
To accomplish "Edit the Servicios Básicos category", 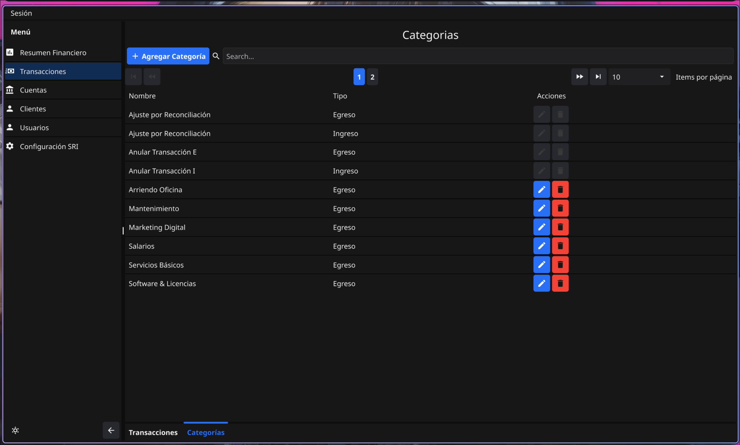I will point(541,265).
